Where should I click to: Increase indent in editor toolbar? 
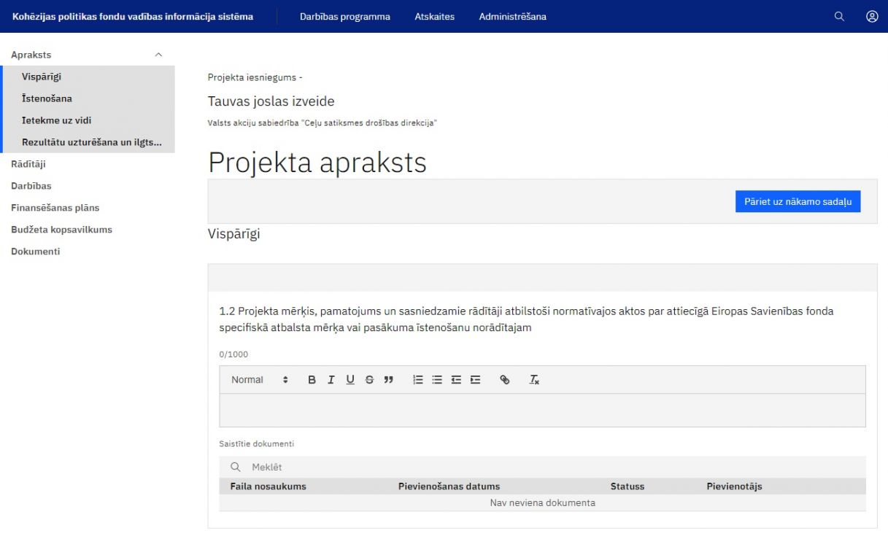click(475, 380)
